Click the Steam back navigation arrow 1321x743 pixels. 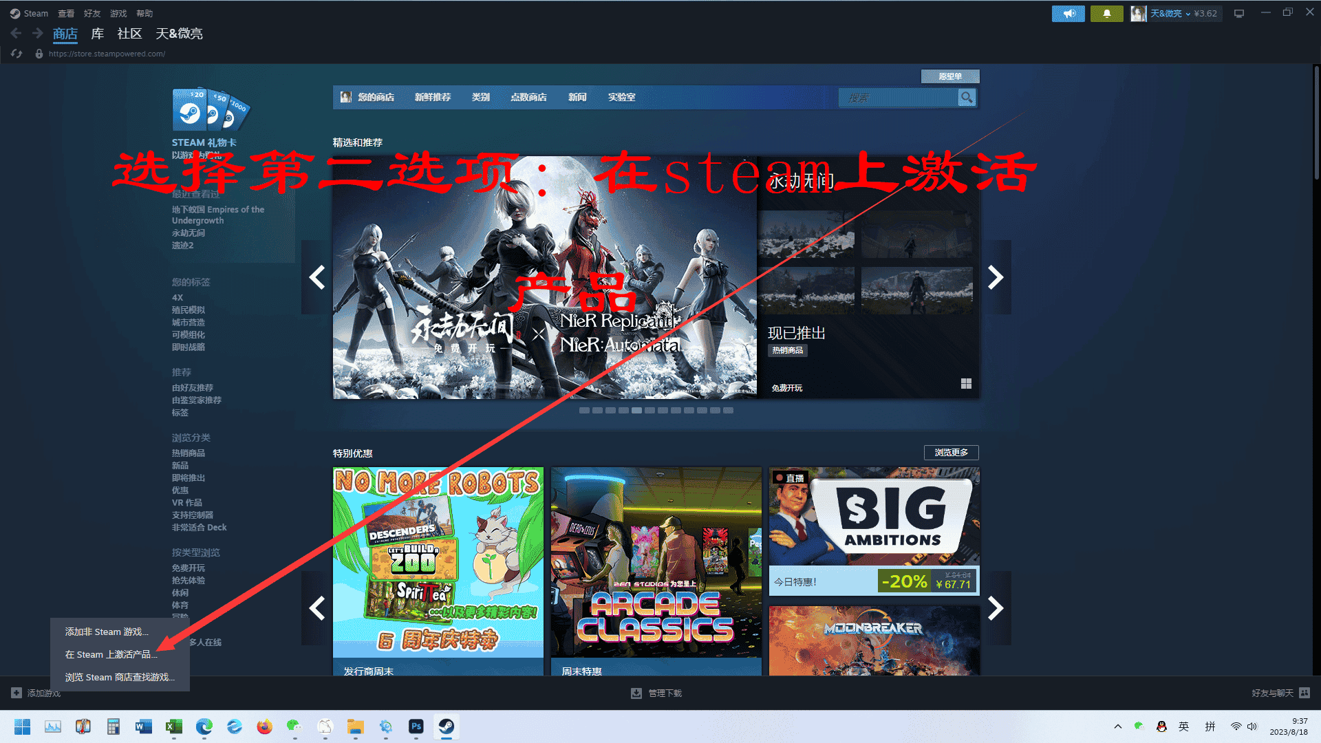(x=16, y=33)
